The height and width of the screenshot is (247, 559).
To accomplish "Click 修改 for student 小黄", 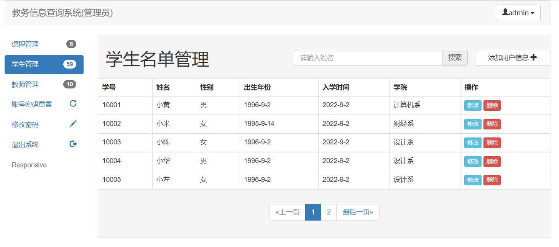I will (x=473, y=105).
